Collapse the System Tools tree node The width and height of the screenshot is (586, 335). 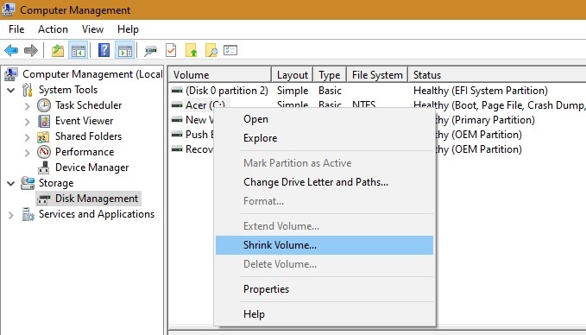[x=11, y=90]
